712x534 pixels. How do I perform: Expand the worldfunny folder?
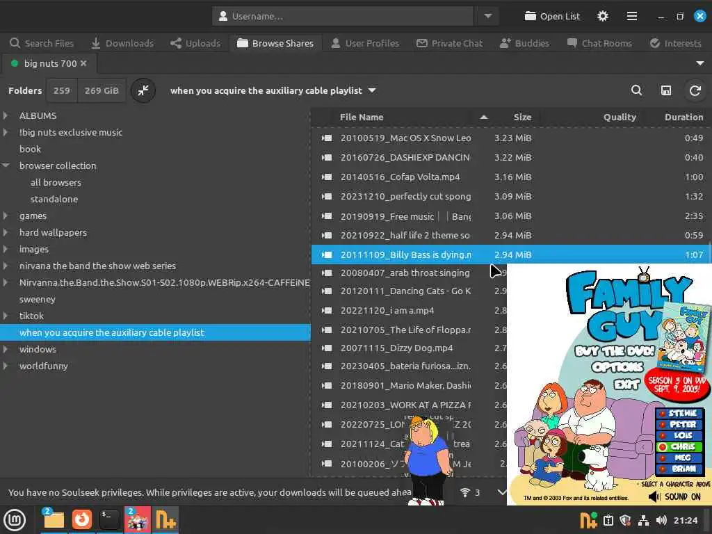click(5, 366)
